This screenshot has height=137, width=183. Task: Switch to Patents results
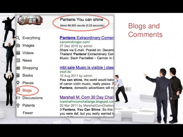pyautogui.click(x=29, y=105)
